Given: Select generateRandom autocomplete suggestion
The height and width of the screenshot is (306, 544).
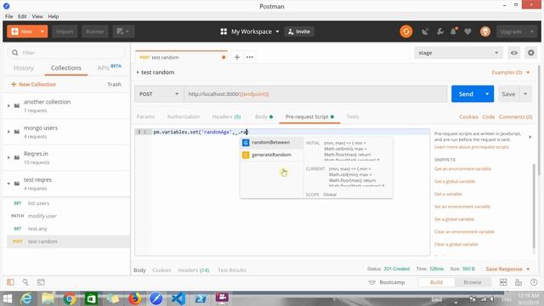Looking at the screenshot, I should [x=272, y=155].
